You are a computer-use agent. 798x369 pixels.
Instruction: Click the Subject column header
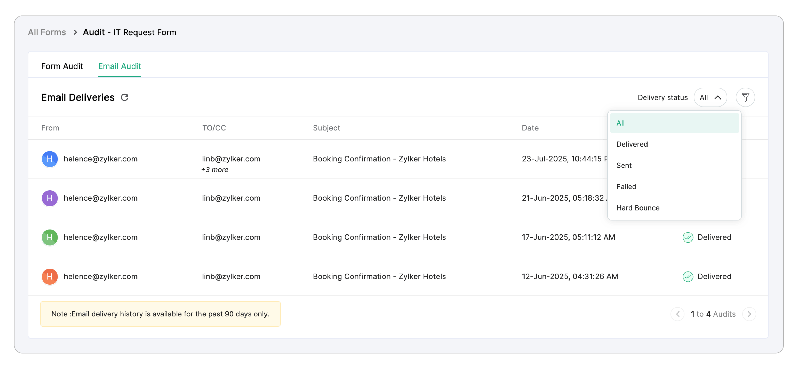326,128
